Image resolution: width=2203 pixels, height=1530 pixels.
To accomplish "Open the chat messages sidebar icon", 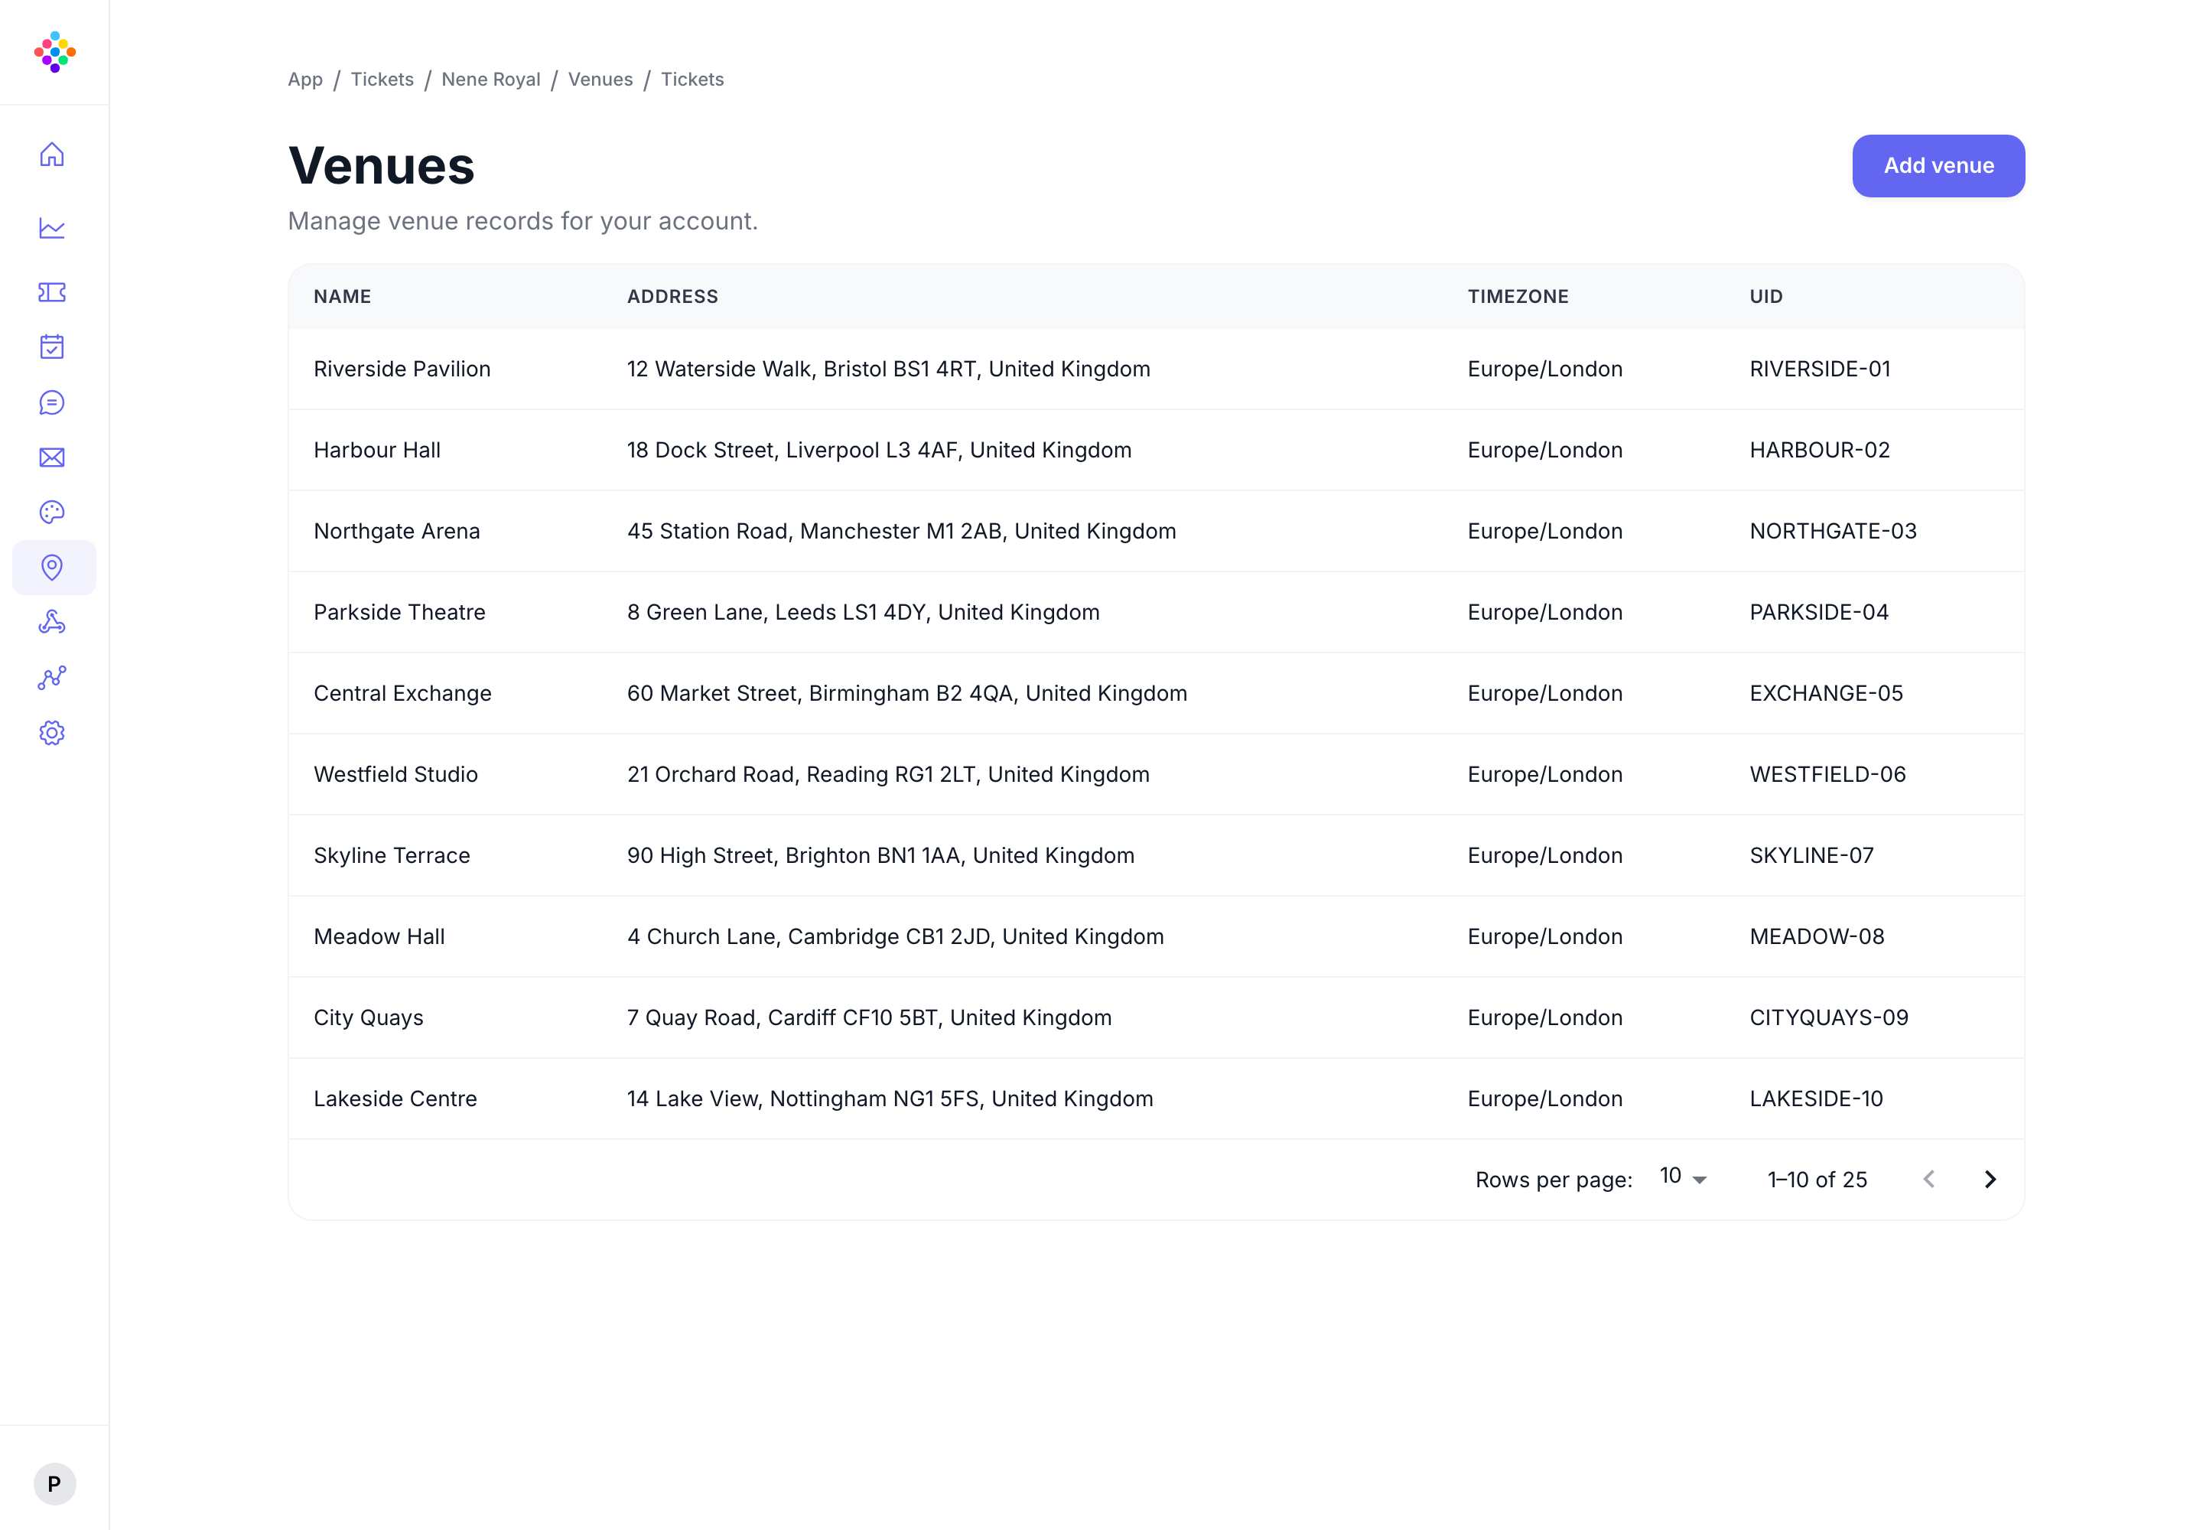I will tap(52, 402).
